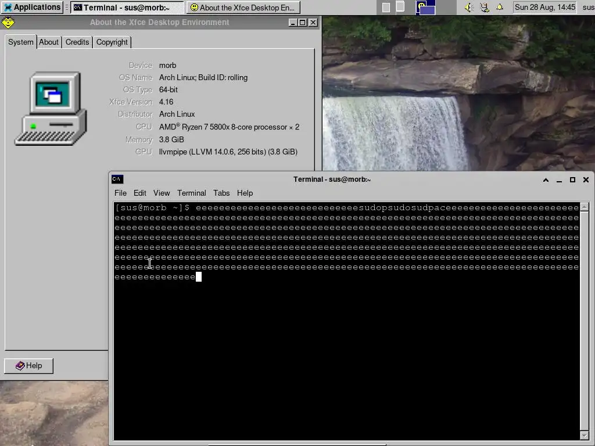Screen dimensions: 595x446
Task: Open the Credits tab
Action: tap(77, 42)
